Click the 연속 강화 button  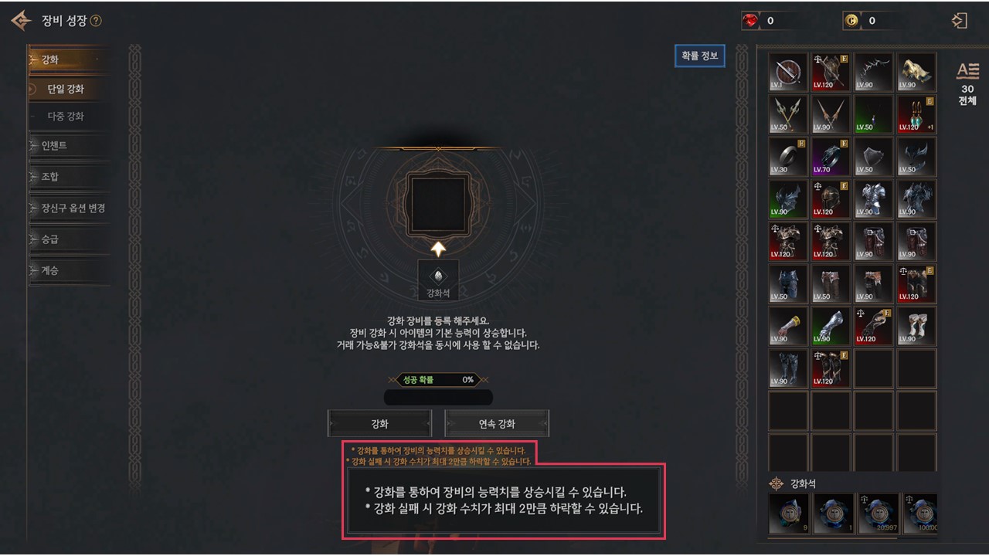point(497,424)
